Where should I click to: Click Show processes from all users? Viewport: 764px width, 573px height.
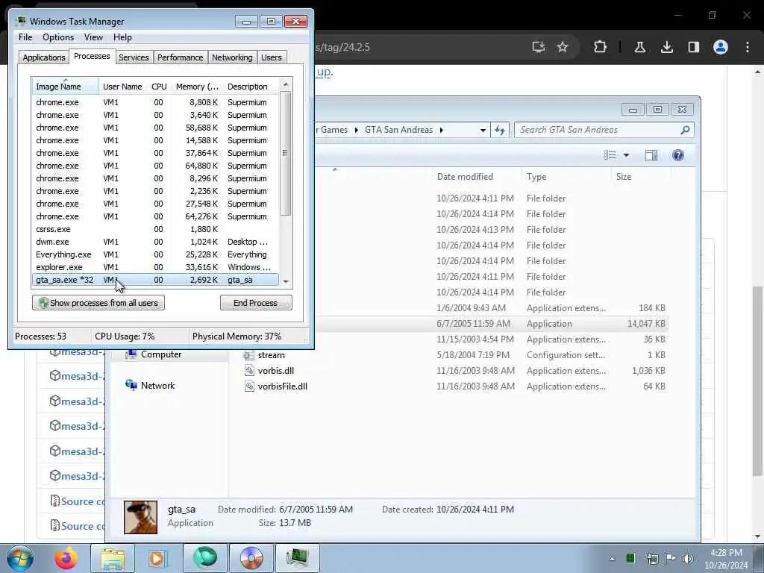coord(98,303)
